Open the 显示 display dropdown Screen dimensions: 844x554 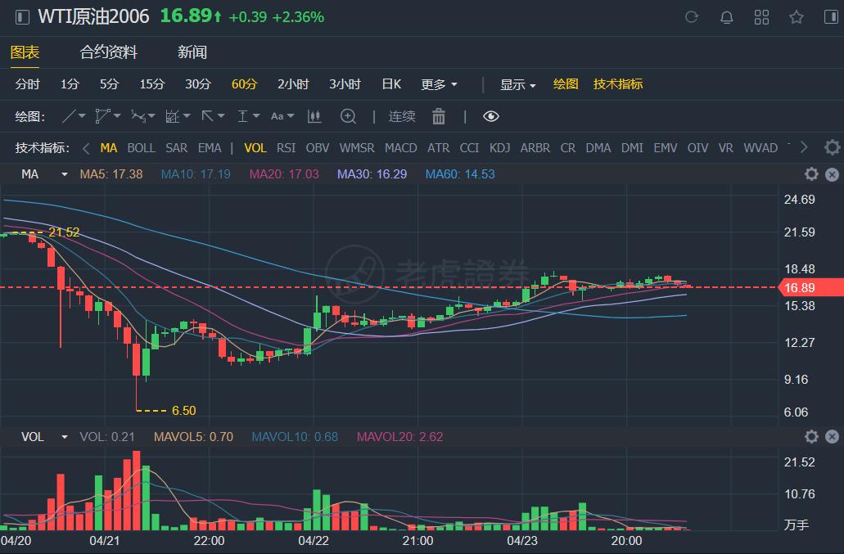(x=514, y=83)
